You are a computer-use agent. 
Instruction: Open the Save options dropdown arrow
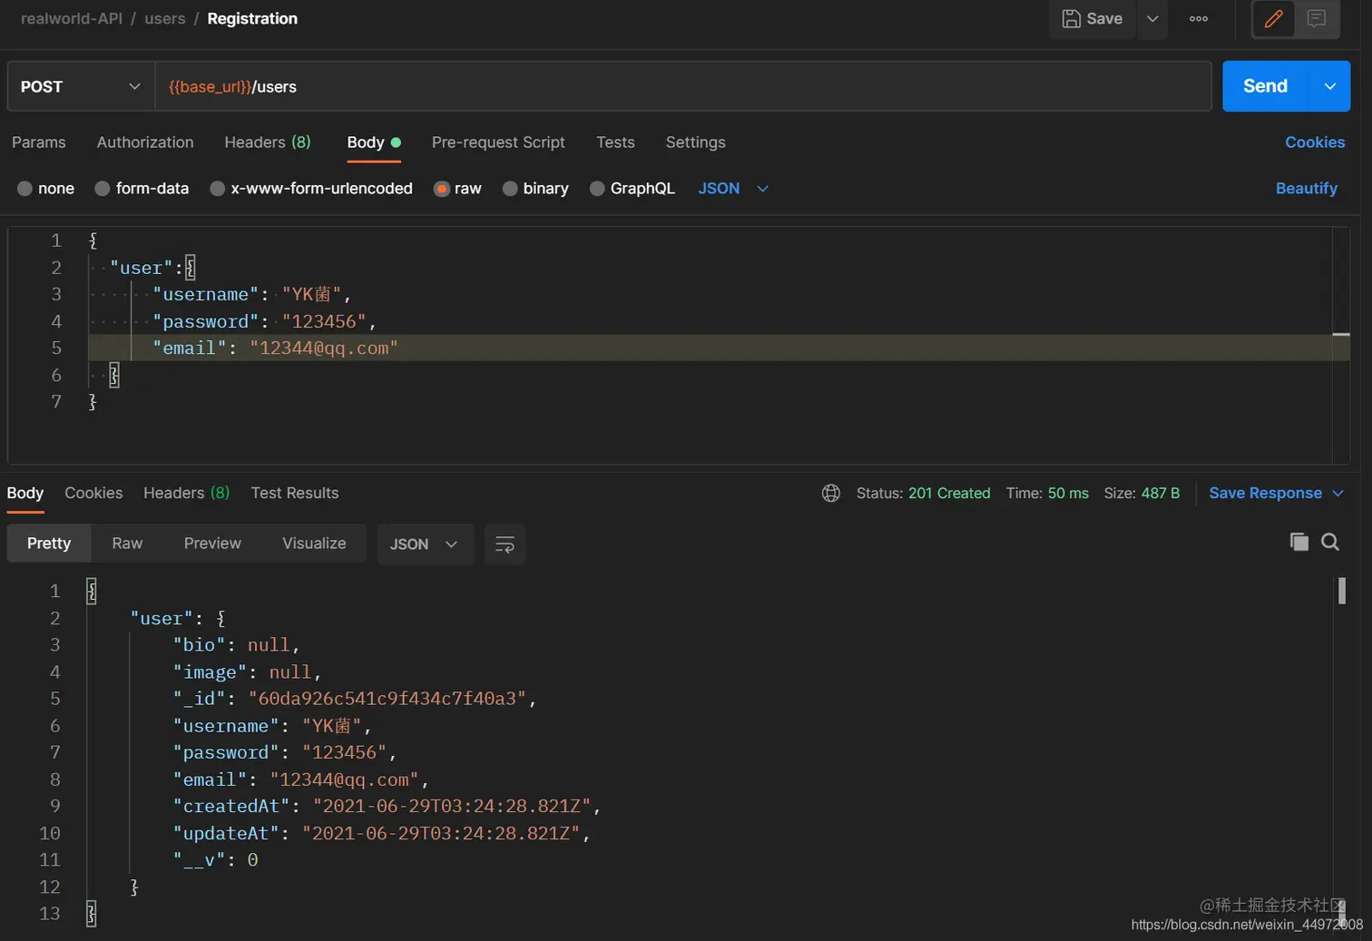click(x=1152, y=19)
